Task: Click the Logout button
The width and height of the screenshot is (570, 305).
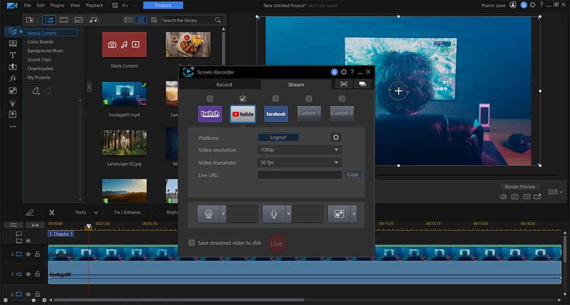Action: point(278,137)
